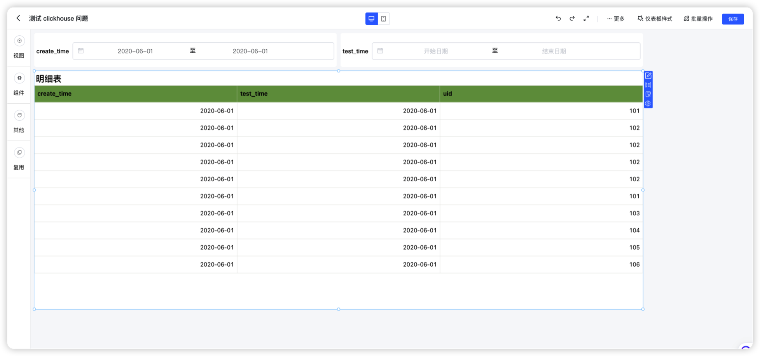Open the 组件 components panel
Viewport: 760px width, 356px height.
[x=19, y=84]
